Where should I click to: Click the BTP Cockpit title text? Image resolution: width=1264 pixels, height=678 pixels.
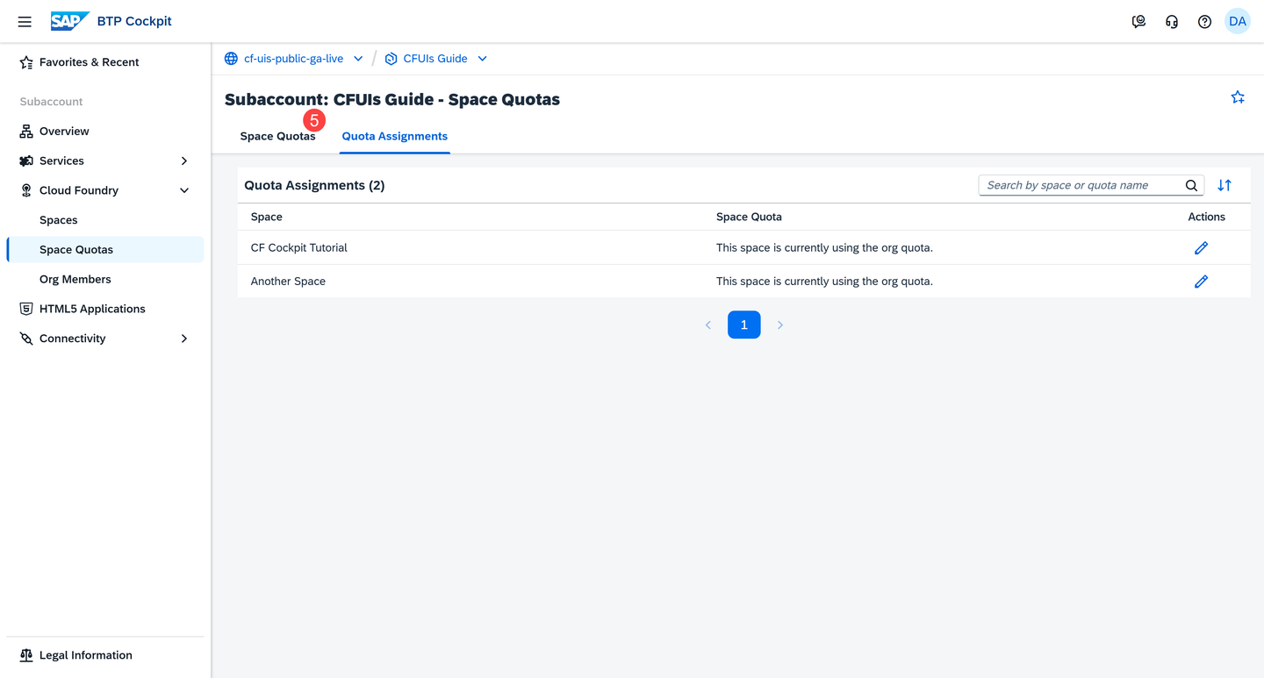coord(134,21)
